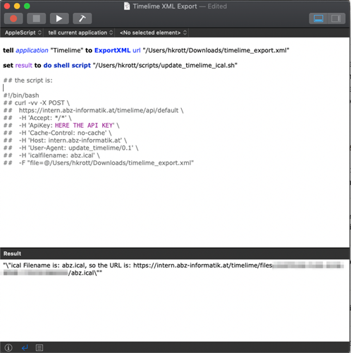Minimize the window with the yellow button
Viewport: 351px width, 353px height.
click(x=17, y=6)
